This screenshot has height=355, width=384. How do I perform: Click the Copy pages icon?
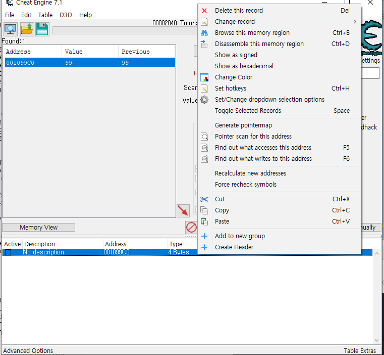[x=204, y=210]
